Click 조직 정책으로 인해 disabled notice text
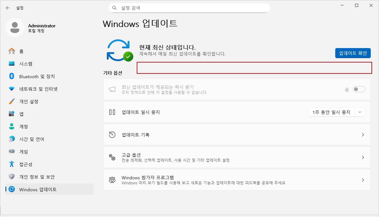379x217 pixels. 164,93
